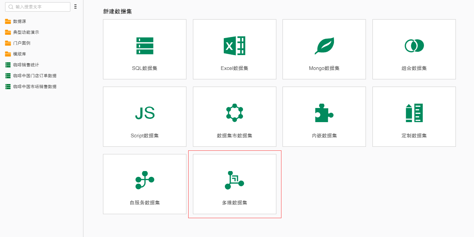This screenshot has width=474, height=237.
Task: Expand the 数据源 folder
Action: [20, 21]
